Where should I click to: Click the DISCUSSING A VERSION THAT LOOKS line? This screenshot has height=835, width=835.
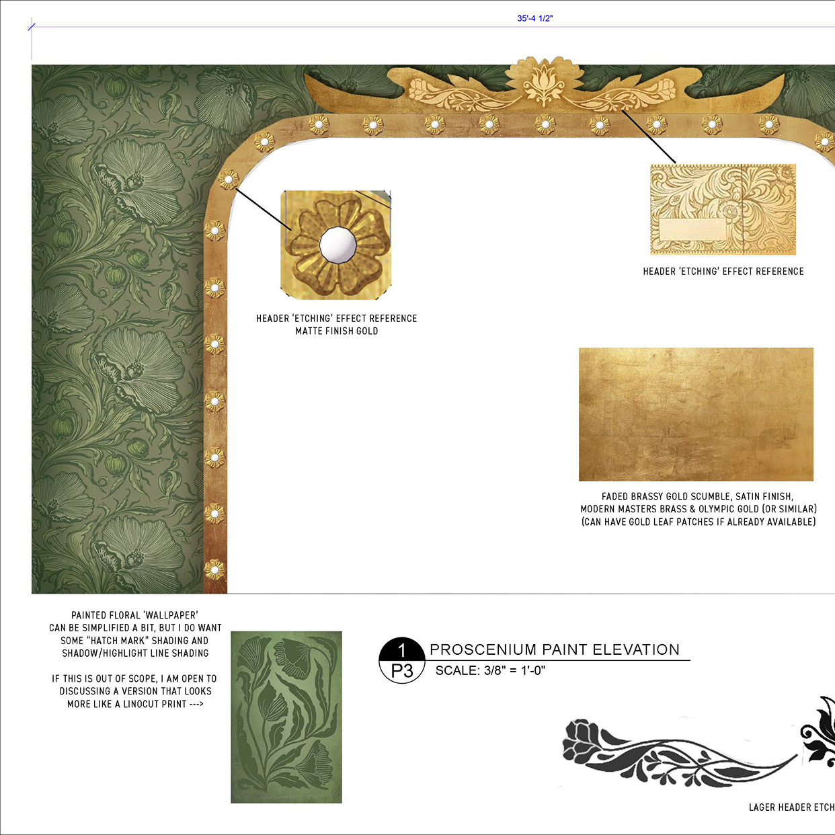135,691
